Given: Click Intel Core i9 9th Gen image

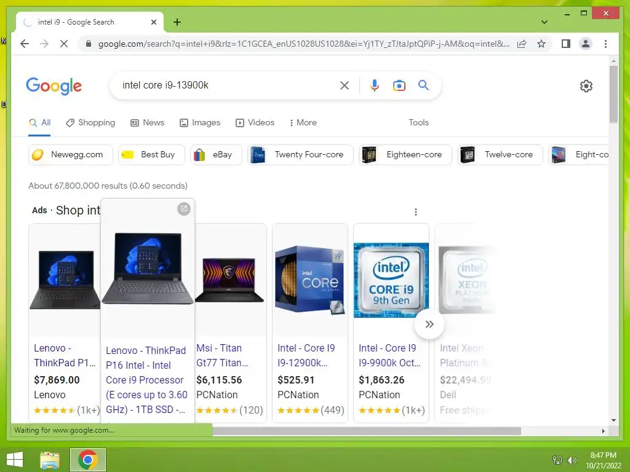Looking at the screenshot, I should click(x=391, y=280).
